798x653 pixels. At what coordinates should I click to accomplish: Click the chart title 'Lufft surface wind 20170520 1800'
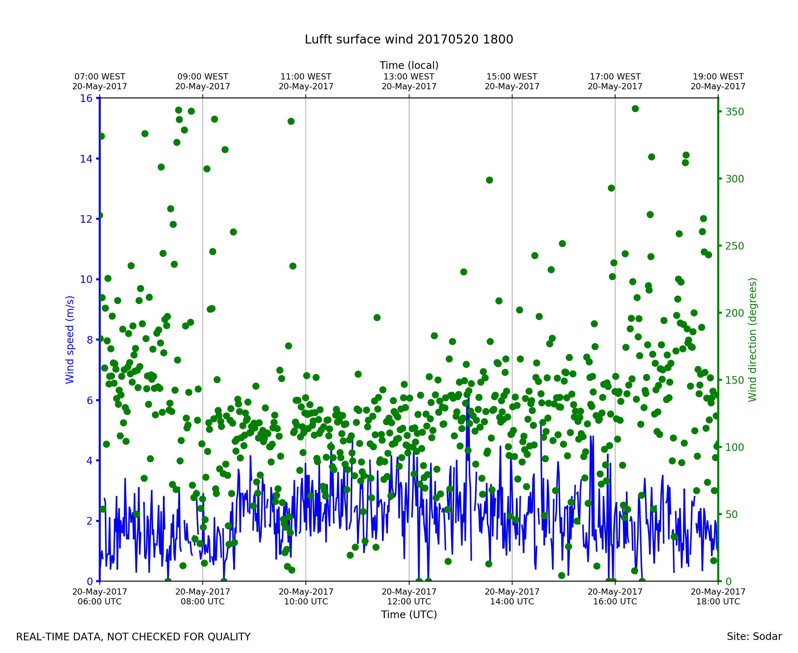tap(409, 40)
